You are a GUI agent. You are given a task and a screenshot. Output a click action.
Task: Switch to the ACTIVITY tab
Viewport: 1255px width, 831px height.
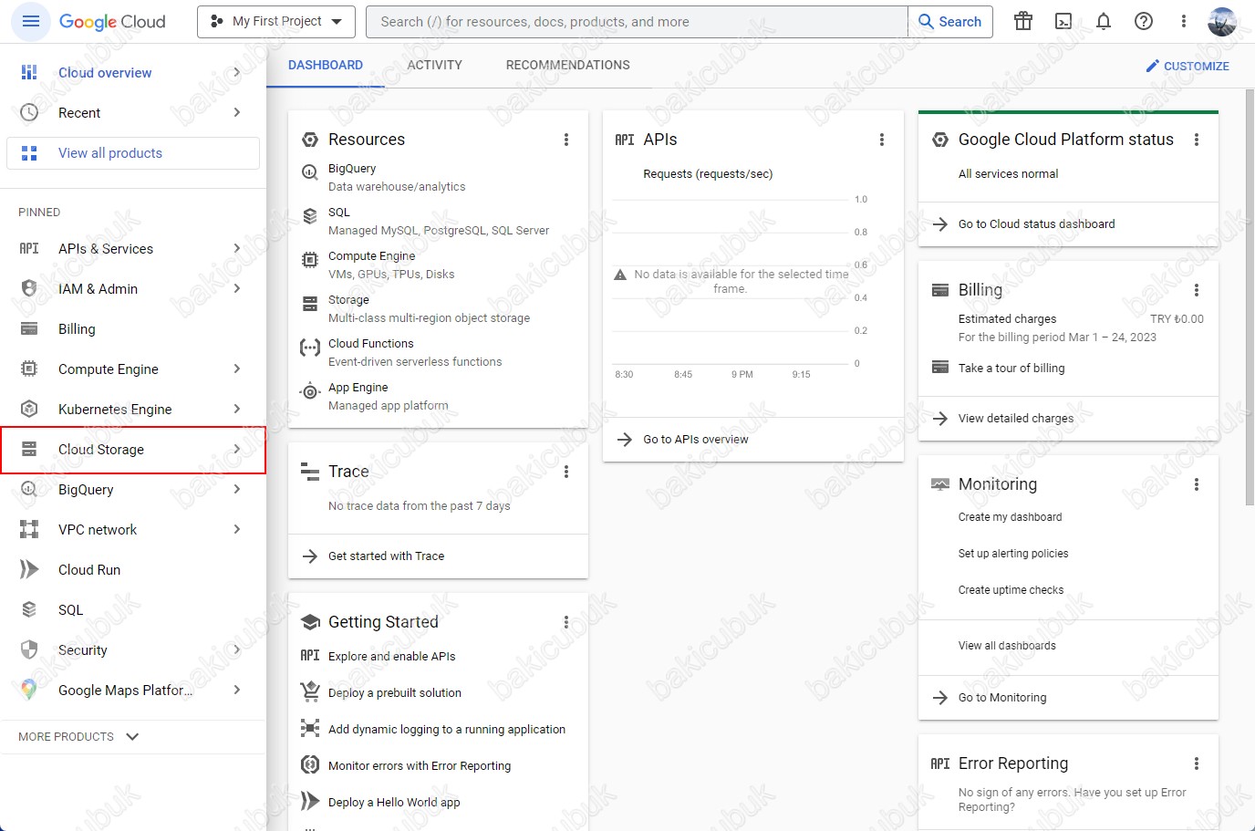[x=434, y=65]
